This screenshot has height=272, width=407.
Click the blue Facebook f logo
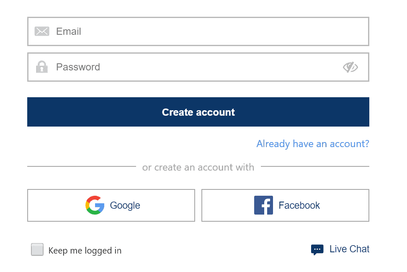click(263, 205)
